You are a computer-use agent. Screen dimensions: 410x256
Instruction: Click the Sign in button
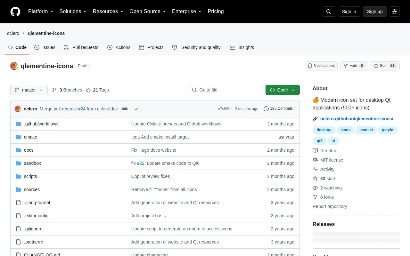pos(349,12)
